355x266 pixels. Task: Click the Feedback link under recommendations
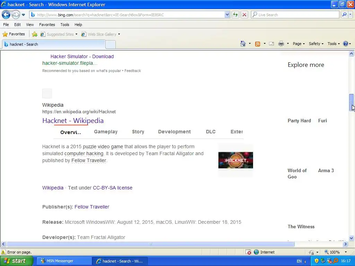click(x=133, y=71)
